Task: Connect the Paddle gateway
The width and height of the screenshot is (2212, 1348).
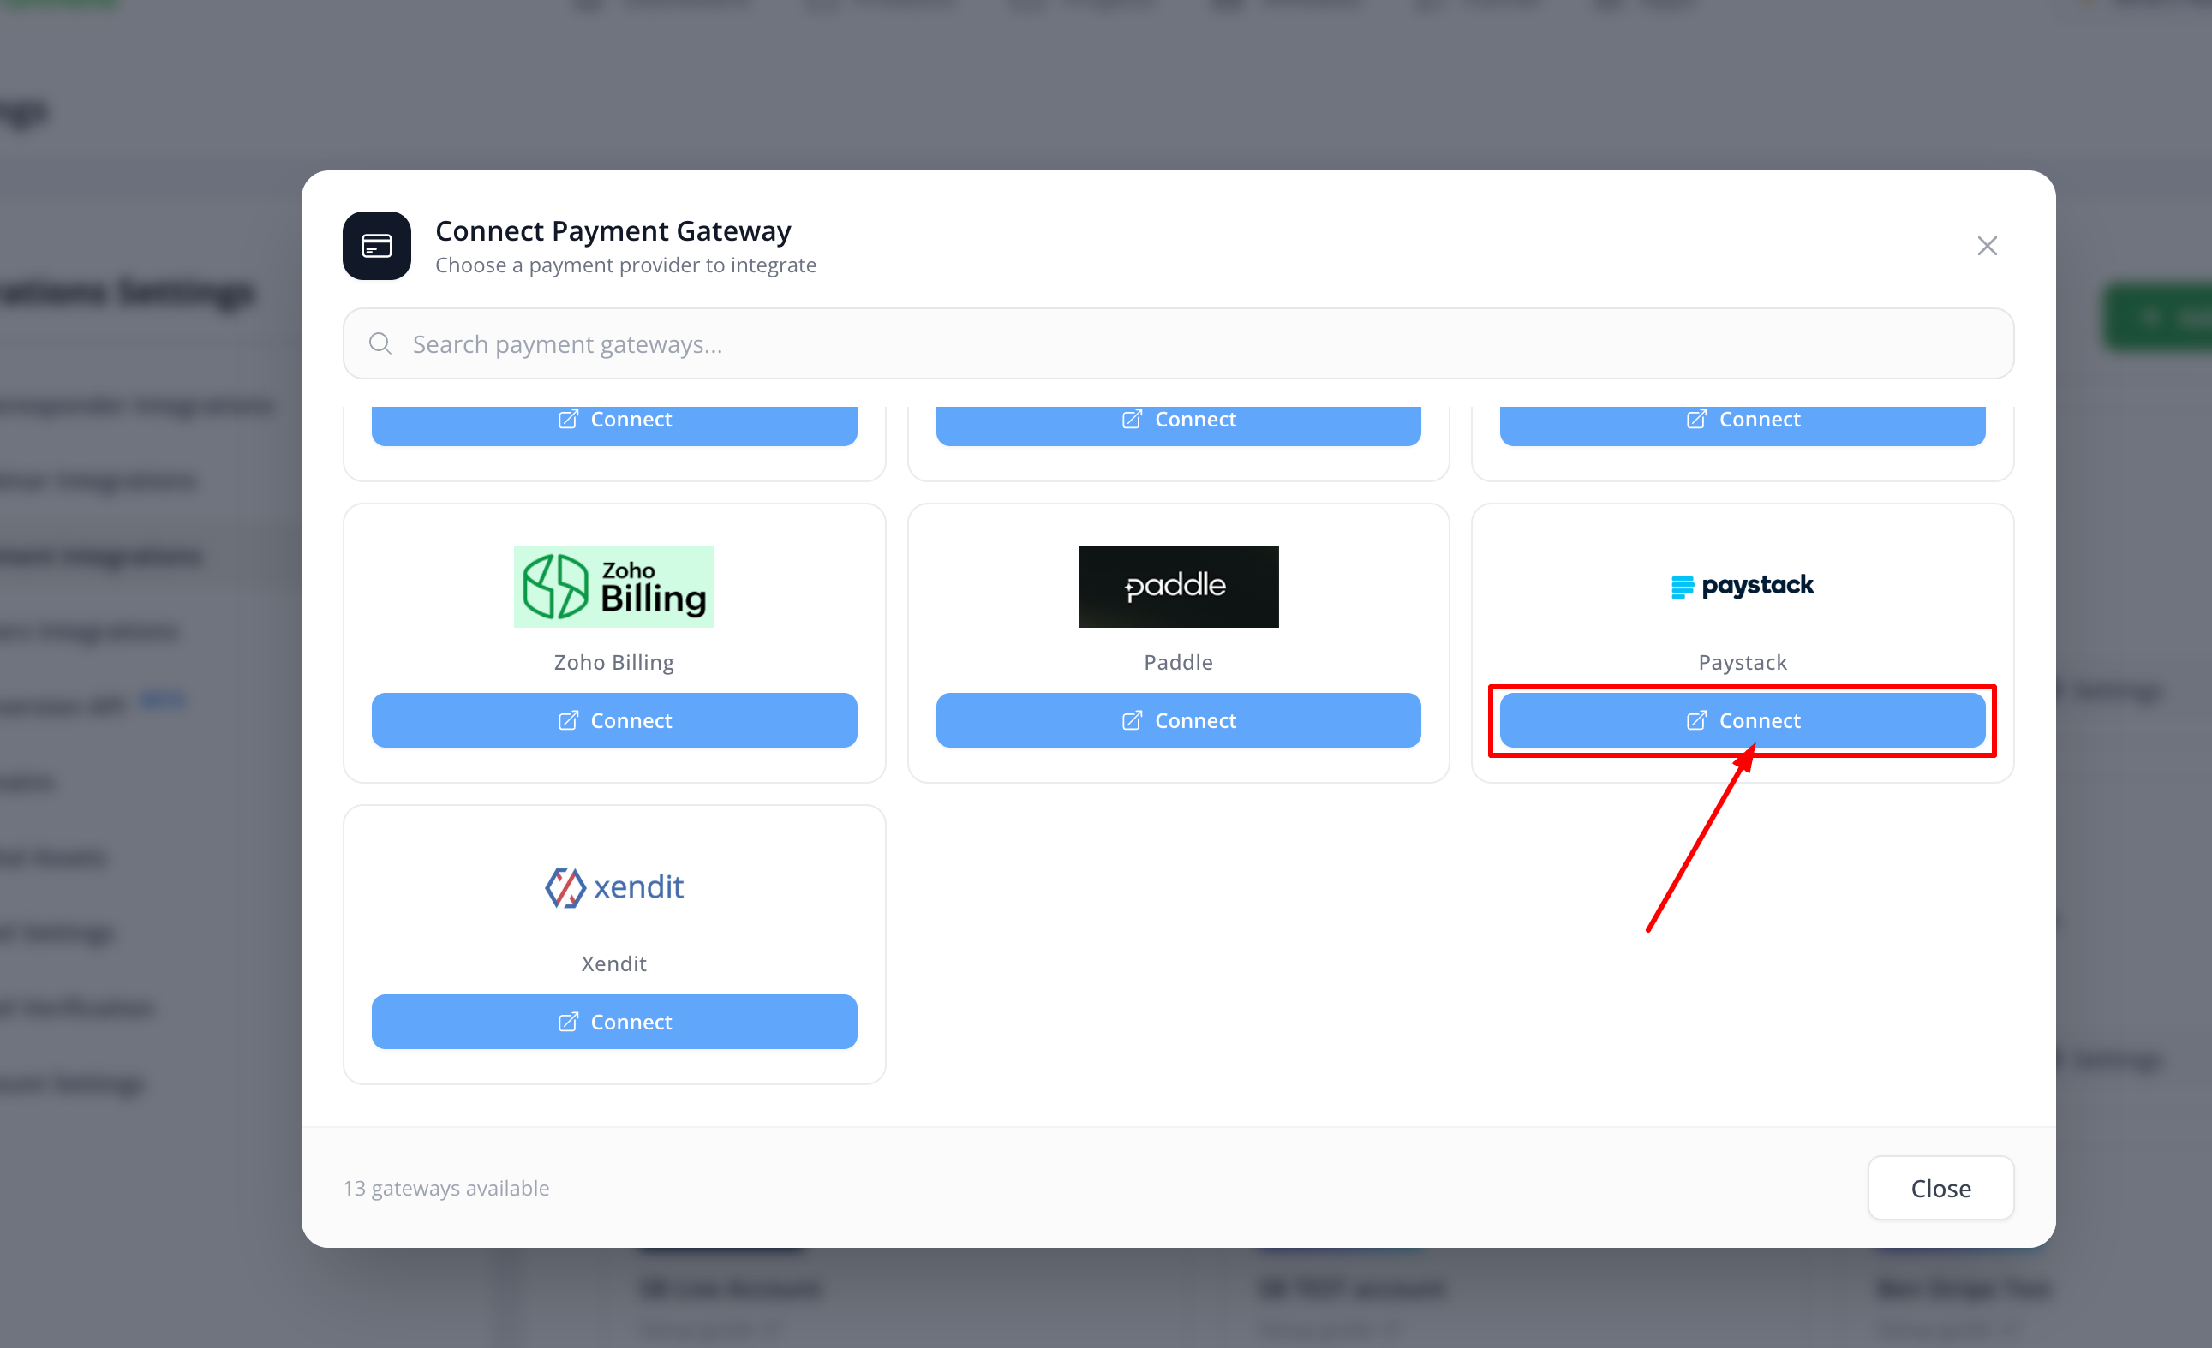Action: (1178, 719)
